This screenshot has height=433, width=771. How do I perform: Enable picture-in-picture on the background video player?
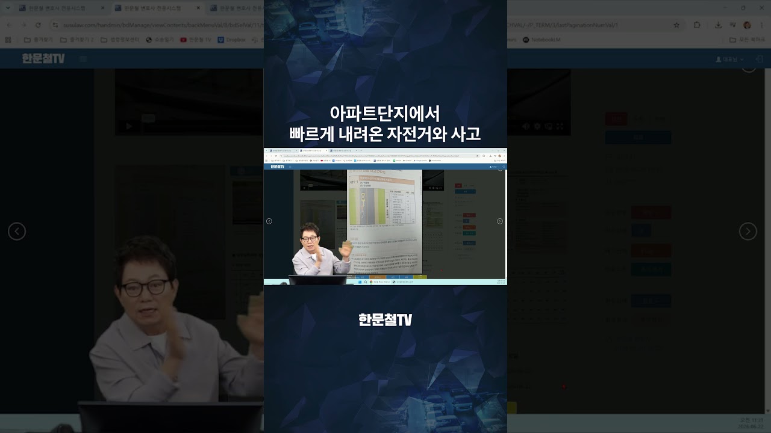click(549, 126)
